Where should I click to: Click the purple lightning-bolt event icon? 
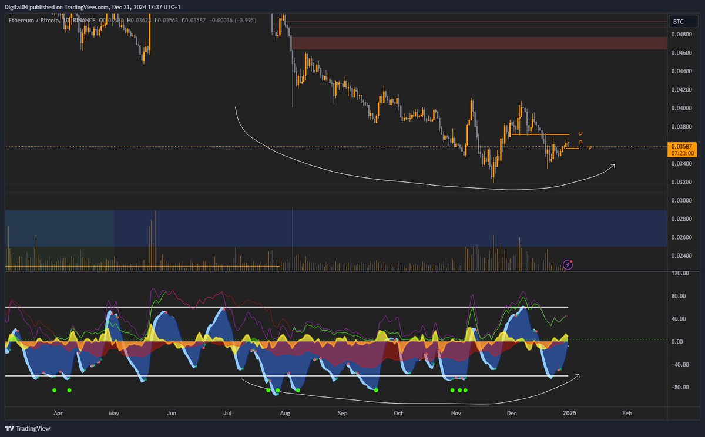point(568,265)
